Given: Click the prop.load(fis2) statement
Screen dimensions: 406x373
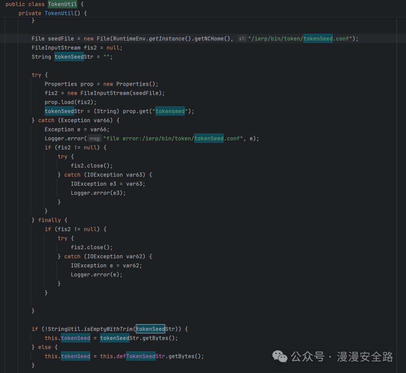Looking at the screenshot, I should 70,102.
